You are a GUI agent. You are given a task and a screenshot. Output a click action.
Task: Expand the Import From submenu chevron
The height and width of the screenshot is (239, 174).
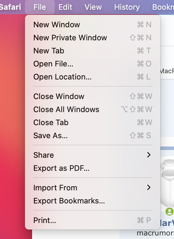(149, 187)
